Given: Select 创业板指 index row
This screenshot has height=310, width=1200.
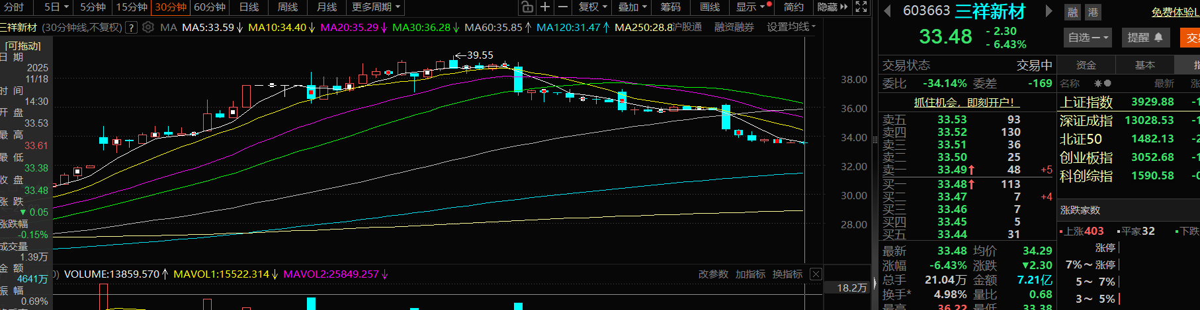Looking at the screenshot, I should coord(1129,158).
